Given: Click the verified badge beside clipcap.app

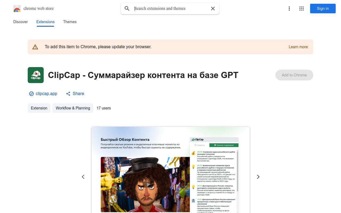Looking at the screenshot, I should (31, 94).
